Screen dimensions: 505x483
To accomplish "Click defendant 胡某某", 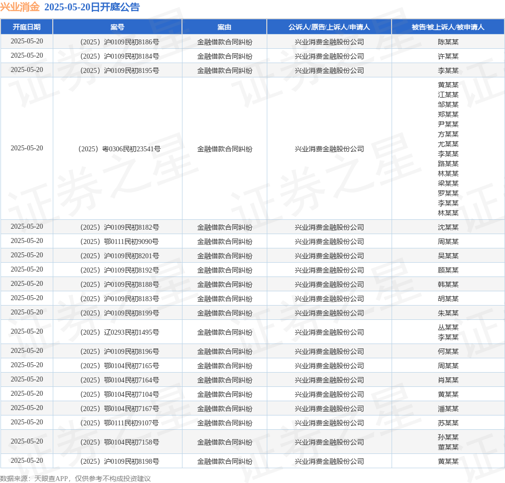I will click(448, 299).
